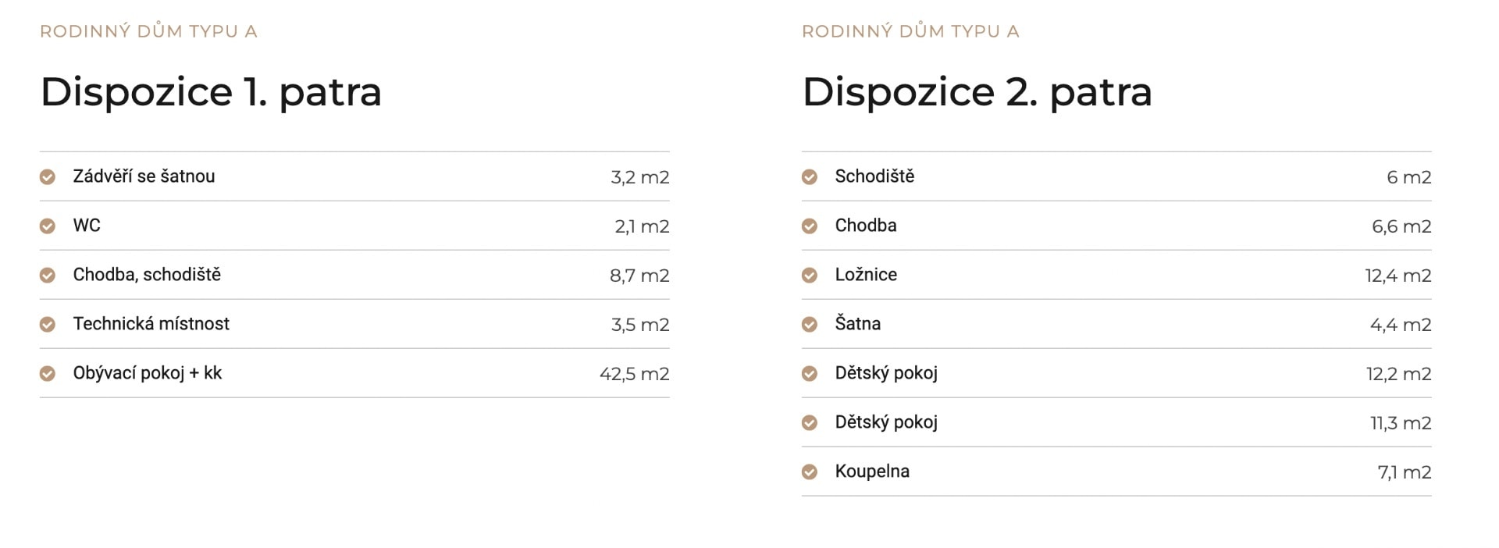The height and width of the screenshot is (548, 1499).
Task: Select the Dispozice 1. patra heading
Action: coord(211,92)
